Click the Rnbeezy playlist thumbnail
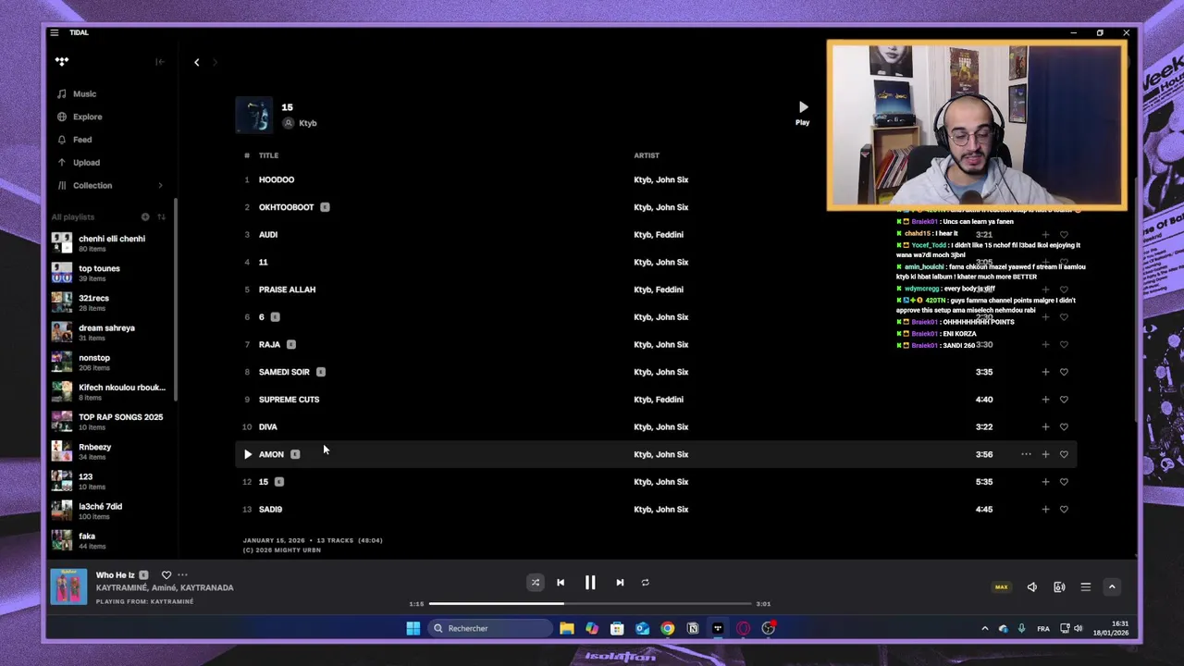Image resolution: width=1184 pixels, height=666 pixels. [x=62, y=451]
